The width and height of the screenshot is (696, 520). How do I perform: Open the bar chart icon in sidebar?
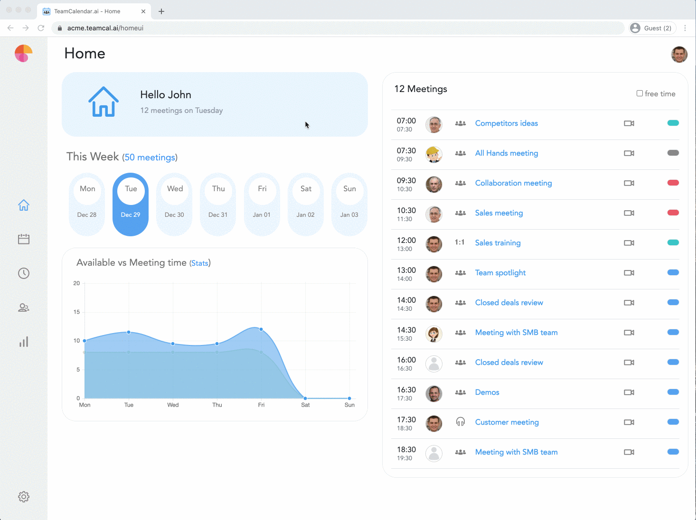point(24,342)
